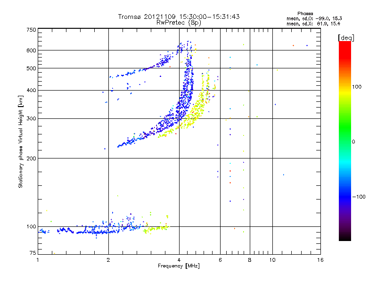Click the y-axis '400' tick label
The height and width of the screenshot is (283, 377).
point(31,90)
